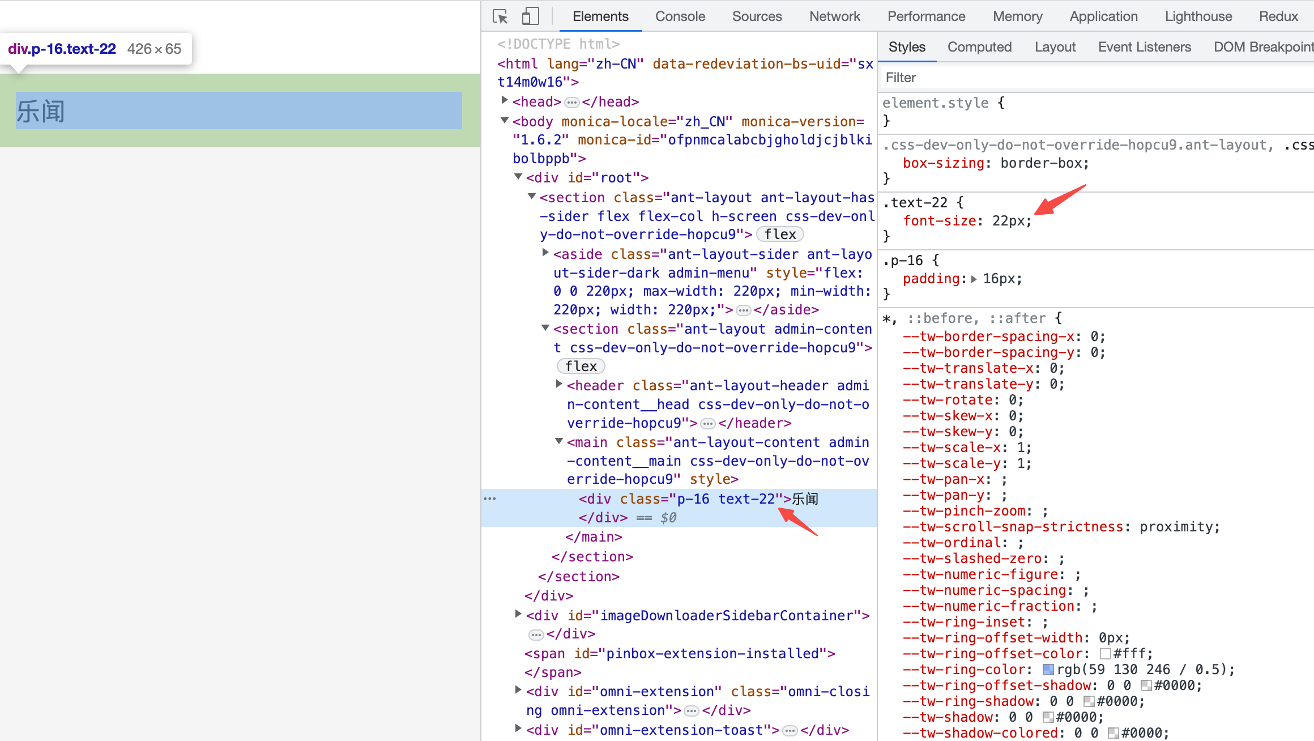Click the flex badge under admin-content section

(x=581, y=367)
